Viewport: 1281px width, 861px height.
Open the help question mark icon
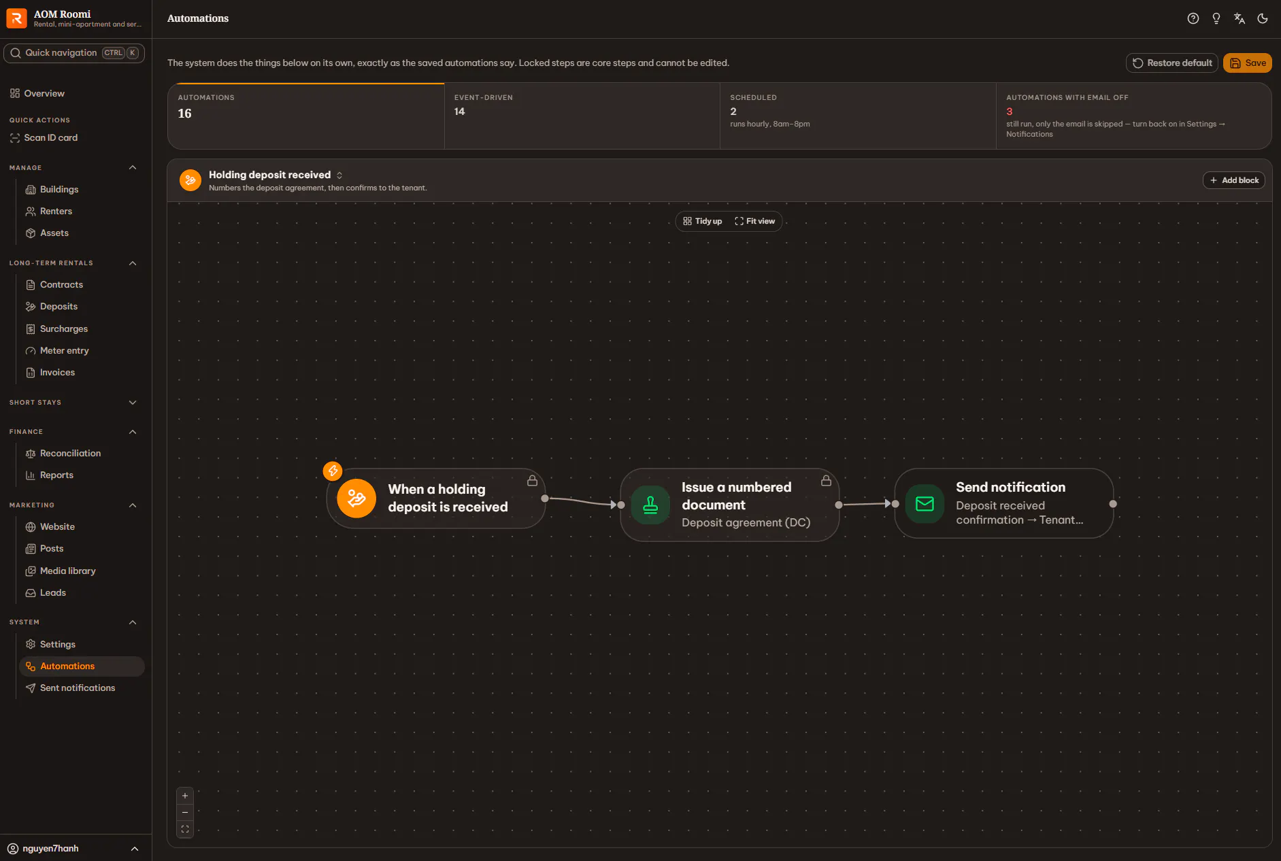tap(1193, 18)
